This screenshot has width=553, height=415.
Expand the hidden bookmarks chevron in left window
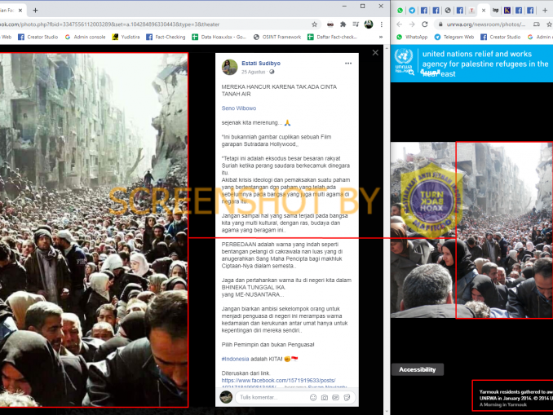point(381,37)
